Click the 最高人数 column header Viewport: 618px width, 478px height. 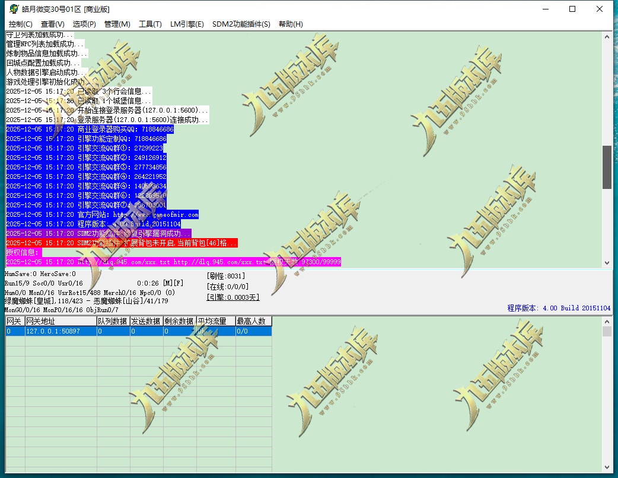(x=253, y=321)
